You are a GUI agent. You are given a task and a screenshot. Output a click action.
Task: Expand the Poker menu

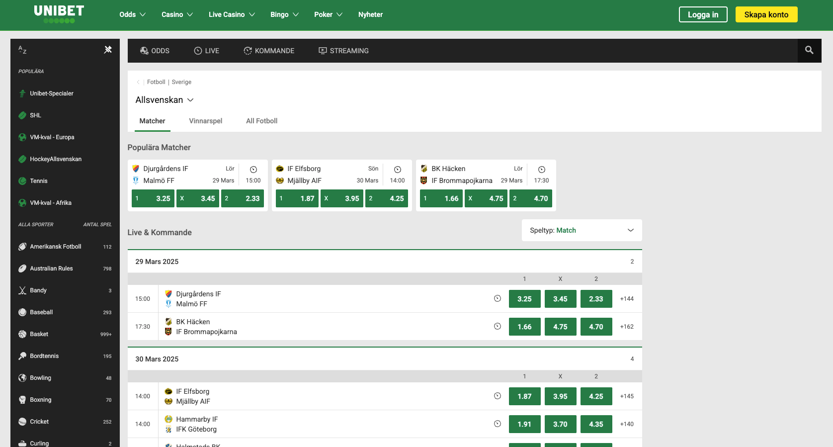[x=328, y=14]
